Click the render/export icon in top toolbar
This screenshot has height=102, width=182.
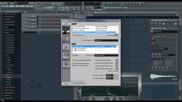pos(130,4)
